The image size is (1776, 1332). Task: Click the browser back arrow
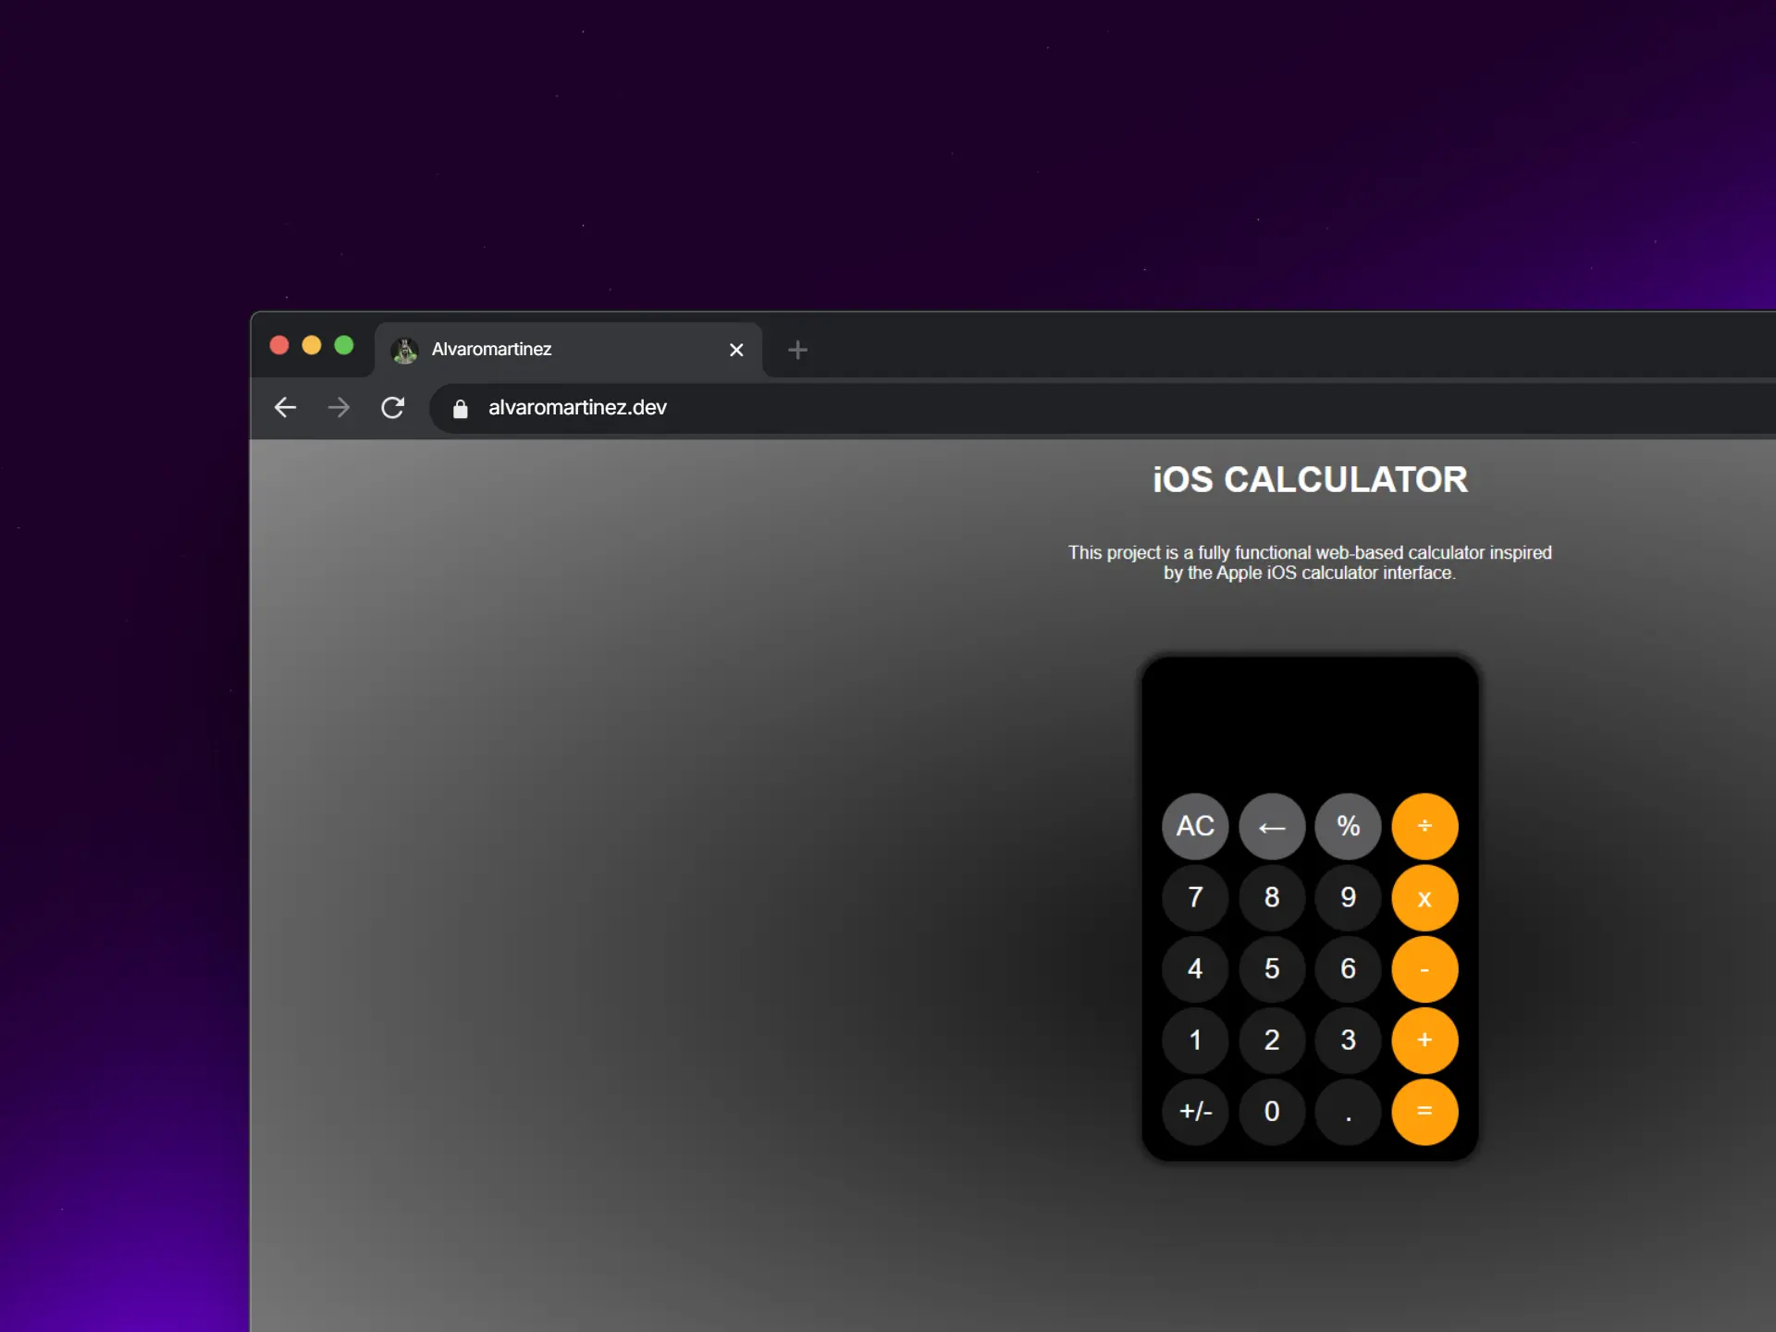285,408
